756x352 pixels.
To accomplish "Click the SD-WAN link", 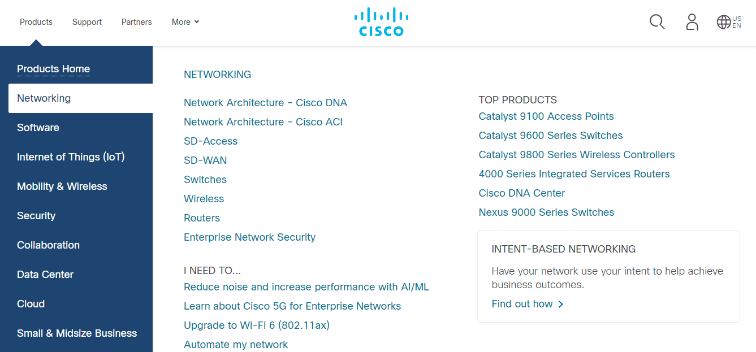I will [x=205, y=160].
